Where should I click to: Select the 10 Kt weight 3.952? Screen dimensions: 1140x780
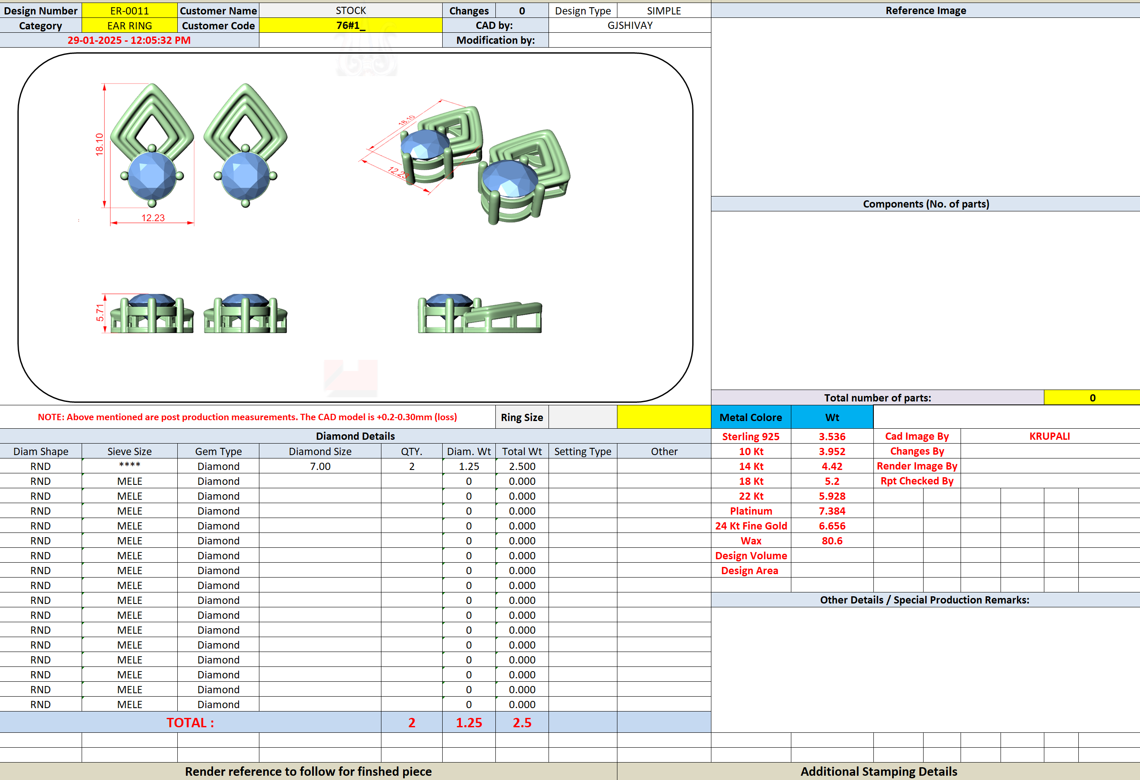[832, 451]
